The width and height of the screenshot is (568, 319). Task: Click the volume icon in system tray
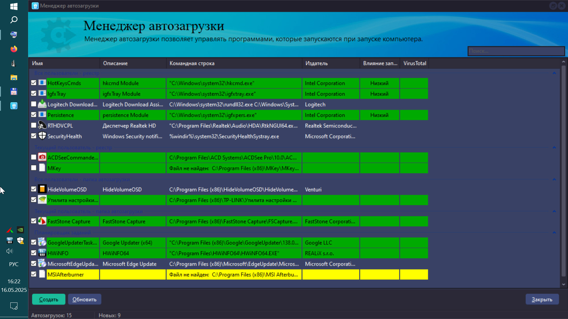click(x=9, y=251)
